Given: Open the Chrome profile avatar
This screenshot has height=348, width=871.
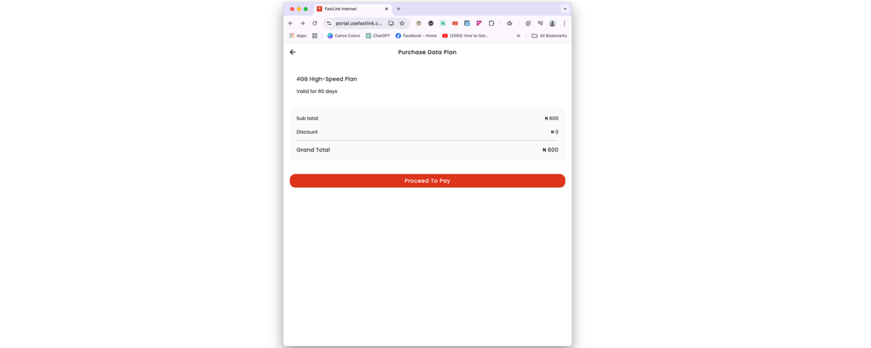Looking at the screenshot, I should click(552, 23).
